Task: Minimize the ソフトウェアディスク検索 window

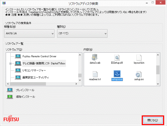Action: 147,3
